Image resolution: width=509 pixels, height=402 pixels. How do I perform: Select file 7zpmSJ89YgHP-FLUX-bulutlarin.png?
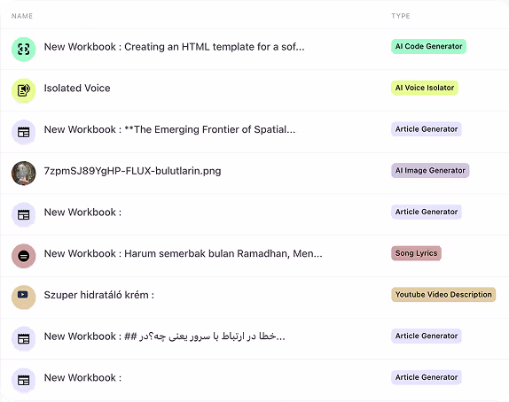[132, 171]
